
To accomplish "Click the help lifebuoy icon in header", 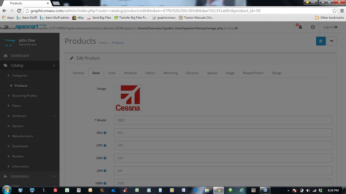I will [313, 27].
